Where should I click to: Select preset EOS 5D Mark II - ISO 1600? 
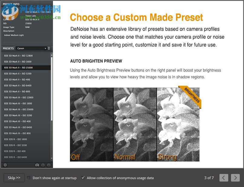click(26, 62)
